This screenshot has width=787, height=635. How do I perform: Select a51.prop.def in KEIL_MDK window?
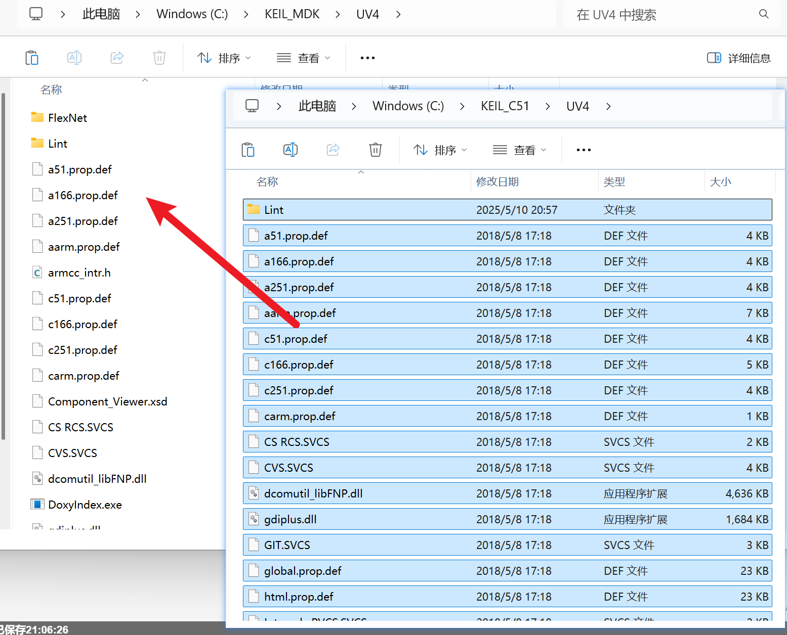point(80,169)
